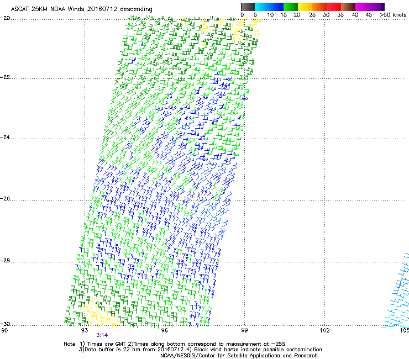Click the longitude axis label '99'
Image resolution: width=409 pixels, height=359 pixels.
point(244,331)
